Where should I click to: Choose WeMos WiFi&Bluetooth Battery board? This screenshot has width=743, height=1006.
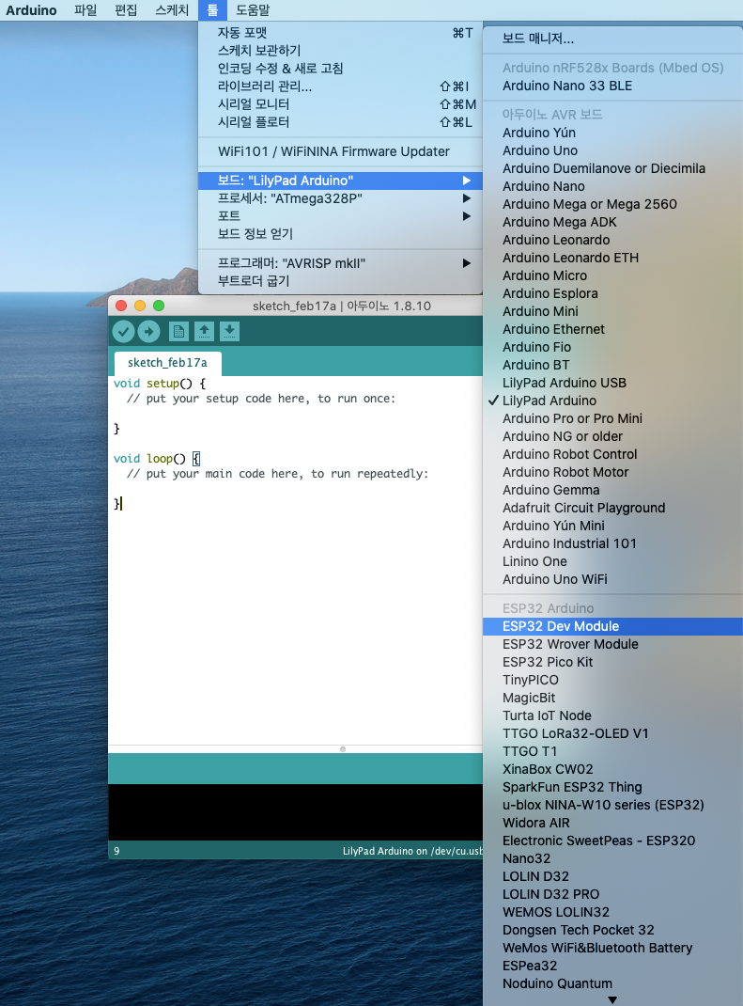click(612, 949)
